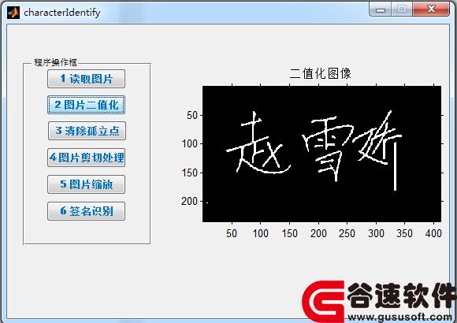This screenshot has height=323, width=457.
Task: Start '6 签名识别' recognition
Action: pos(86,211)
